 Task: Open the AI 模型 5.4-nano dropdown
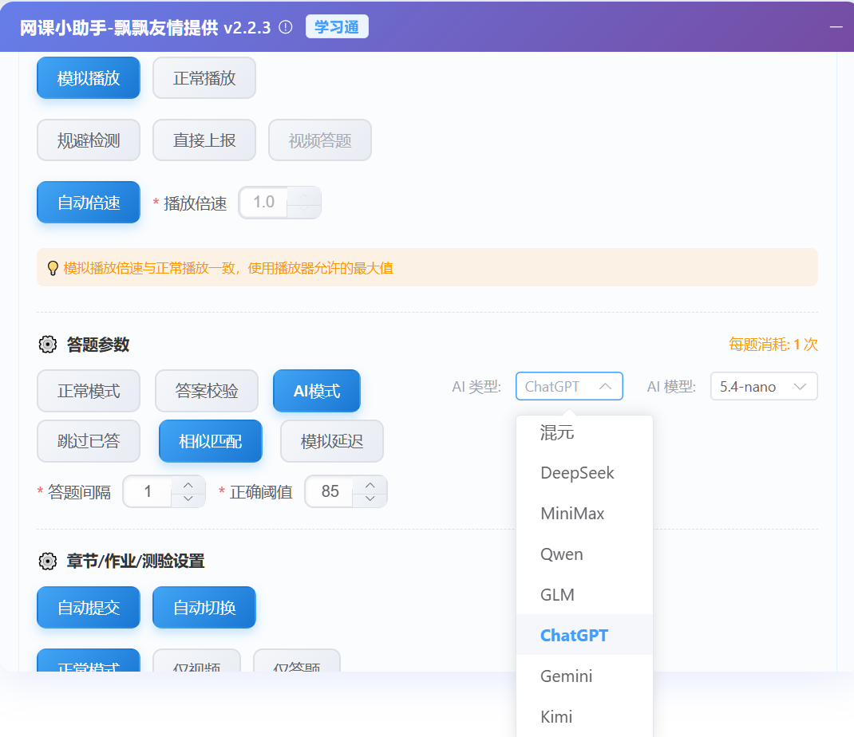[x=763, y=387]
